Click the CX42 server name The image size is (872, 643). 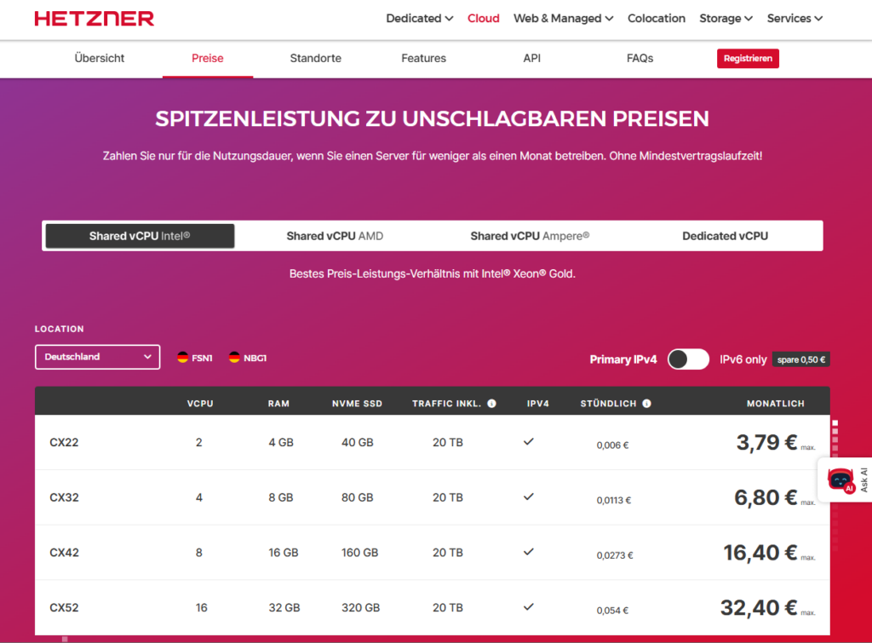pos(64,553)
